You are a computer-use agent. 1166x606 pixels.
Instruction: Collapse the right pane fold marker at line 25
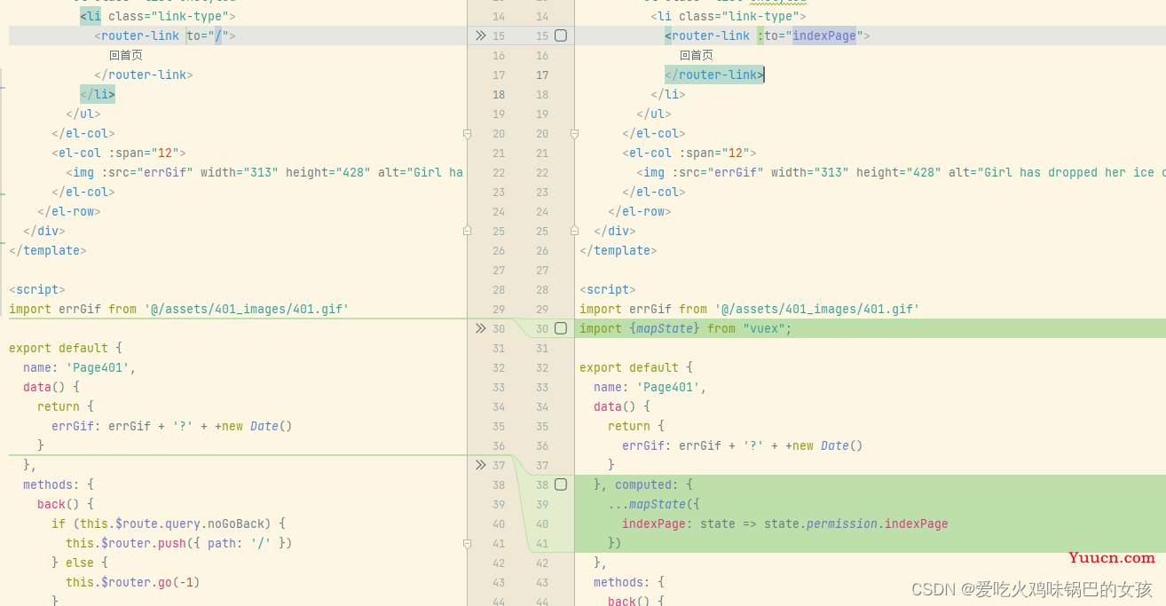pos(574,231)
